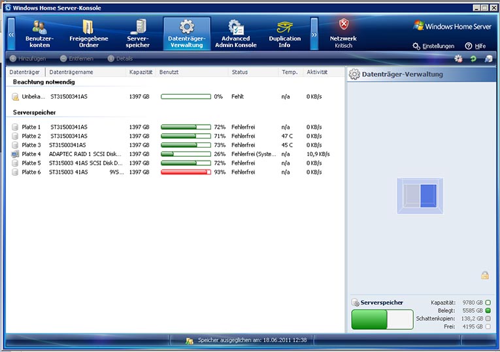Select the ADAPTEC RAID 1 SCSI Disk entry
Screen dimensions: 500x352
point(85,154)
